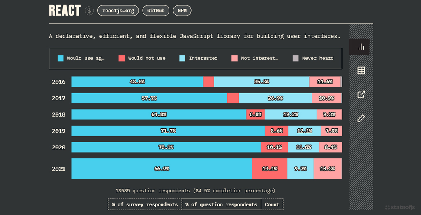Viewport: 421px width, 215px height.
Task: Click the dollar sponsor icon beside React
Action: (x=89, y=11)
